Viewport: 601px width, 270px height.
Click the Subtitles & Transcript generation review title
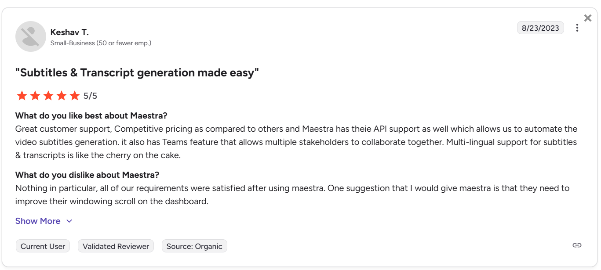(x=137, y=73)
